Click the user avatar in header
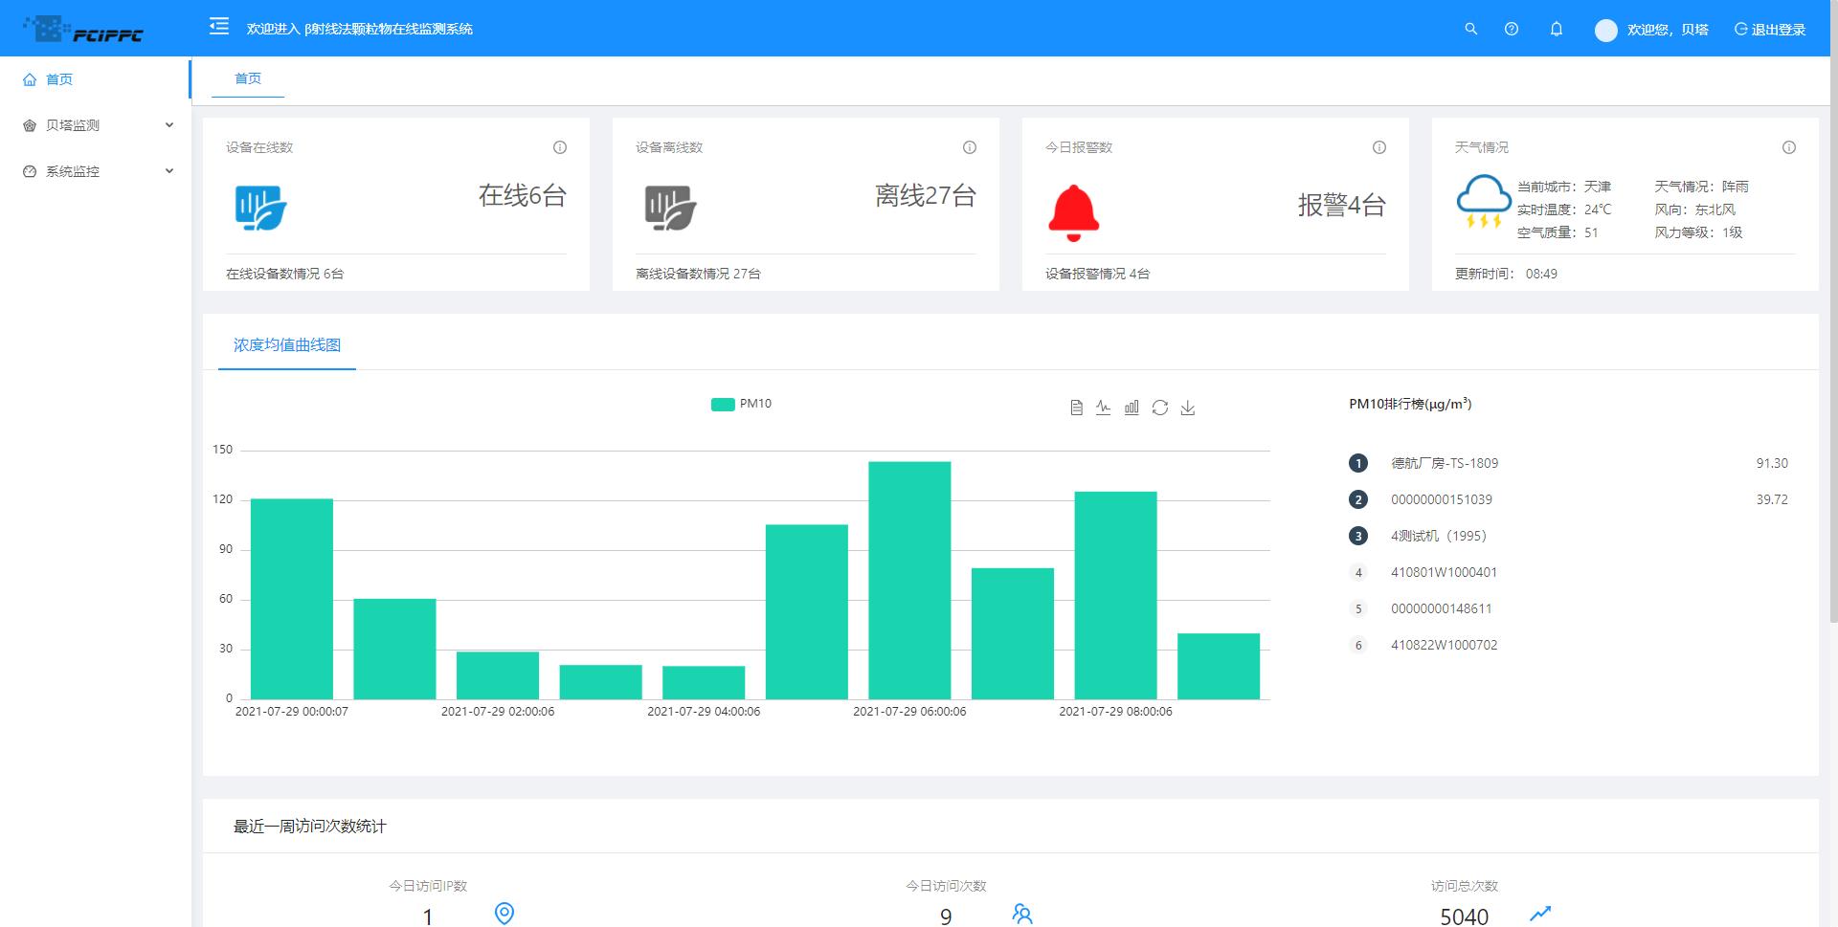 click(1605, 30)
